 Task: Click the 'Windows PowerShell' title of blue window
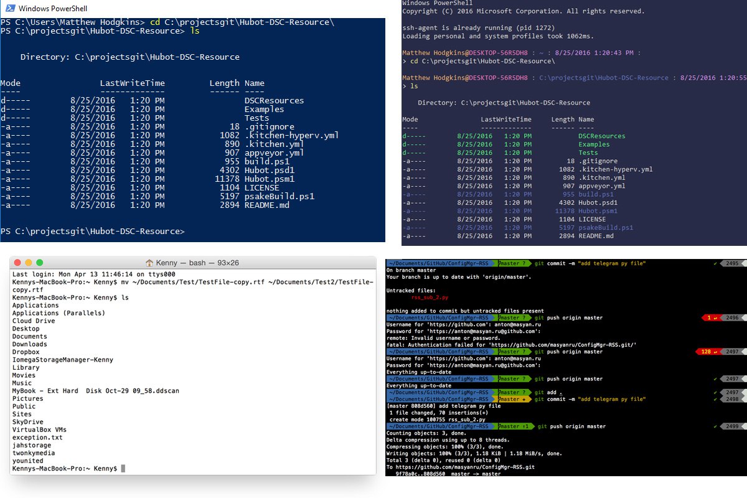53,9
